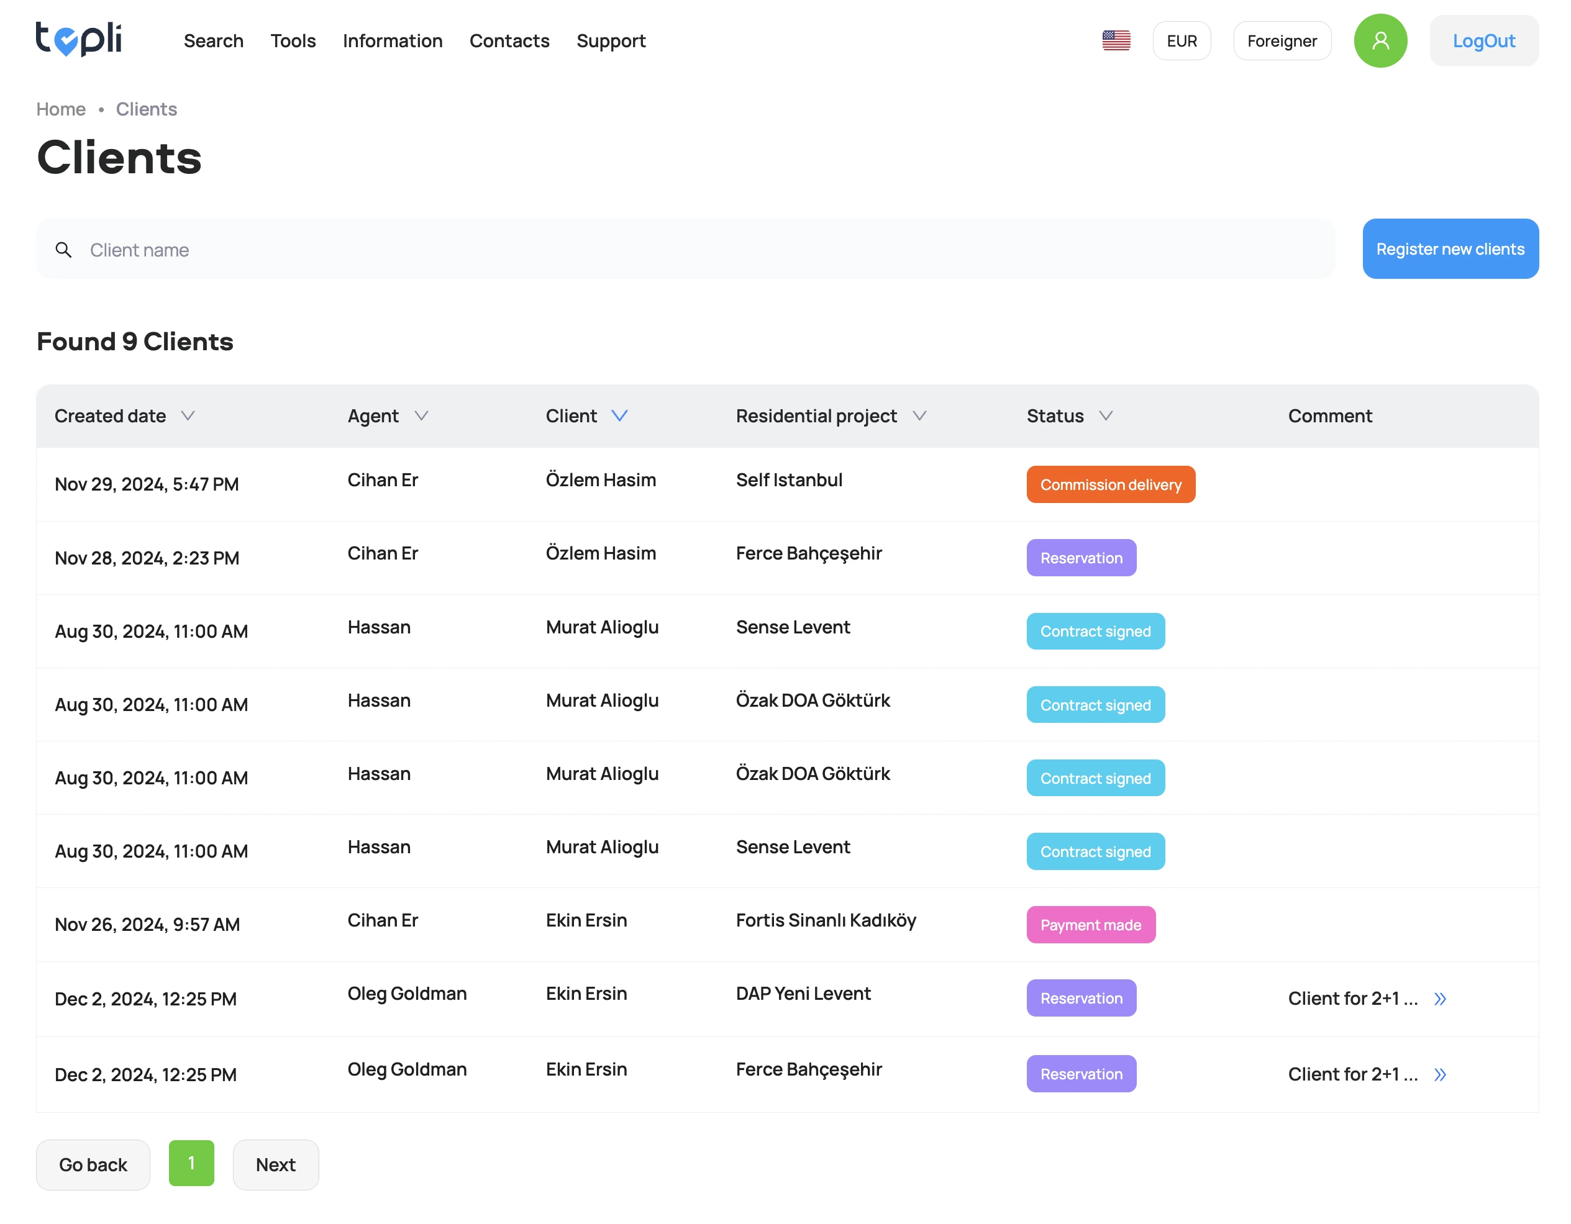Click the orange Commission delivery status badge

click(1110, 484)
